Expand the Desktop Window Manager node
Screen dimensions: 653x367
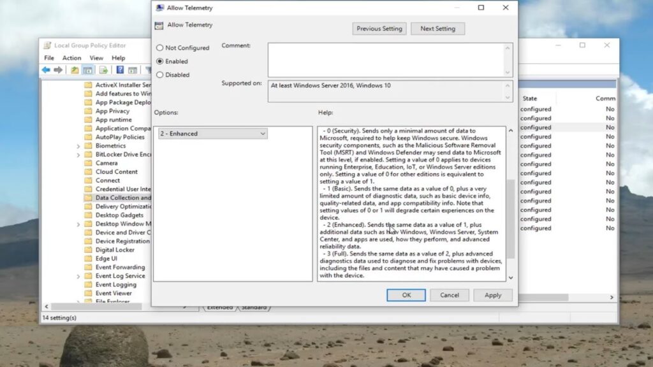pos(78,224)
